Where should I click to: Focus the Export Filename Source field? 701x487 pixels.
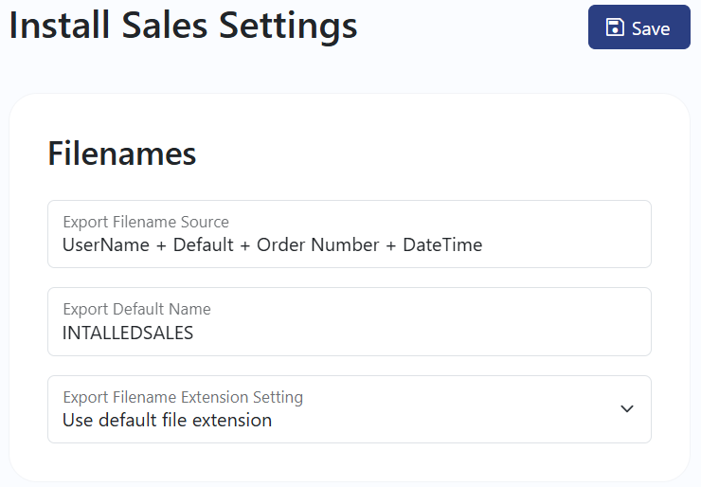(x=350, y=234)
